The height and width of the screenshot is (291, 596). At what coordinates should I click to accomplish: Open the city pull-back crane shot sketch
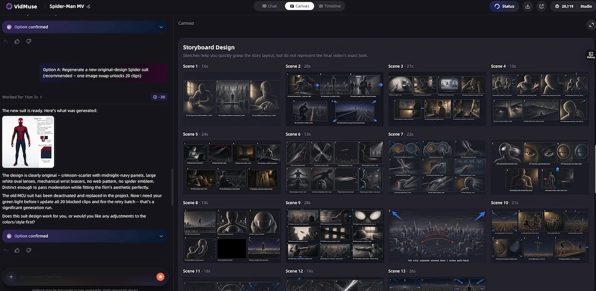pyautogui.click(x=437, y=236)
